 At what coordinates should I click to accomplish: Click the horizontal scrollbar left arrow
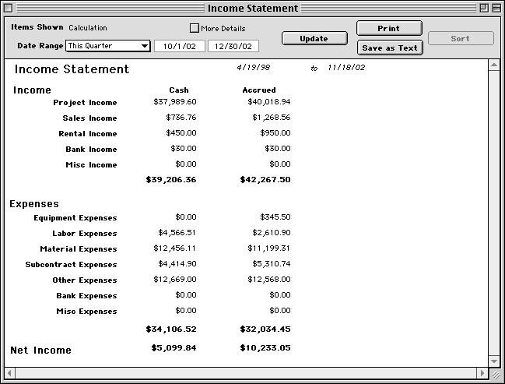click(9, 374)
